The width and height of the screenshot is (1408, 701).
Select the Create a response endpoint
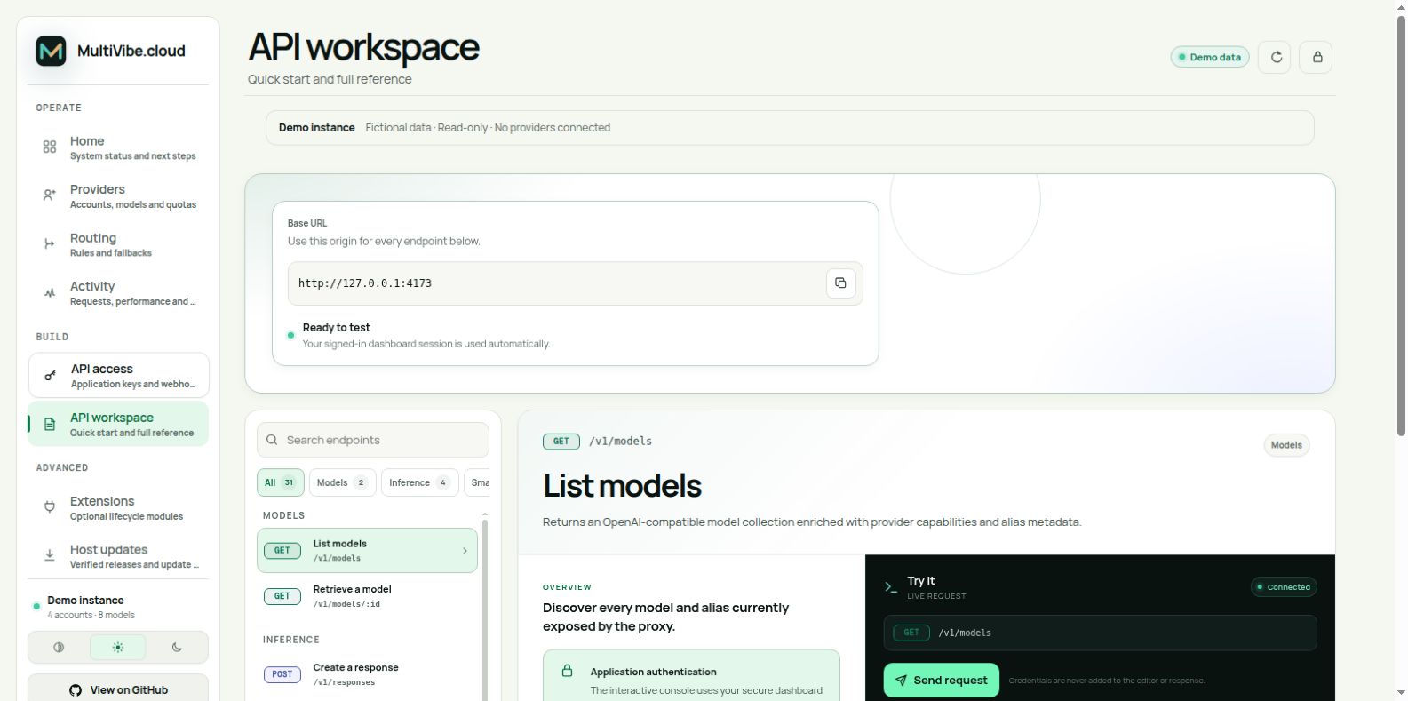pyautogui.click(x=367, y=674)
